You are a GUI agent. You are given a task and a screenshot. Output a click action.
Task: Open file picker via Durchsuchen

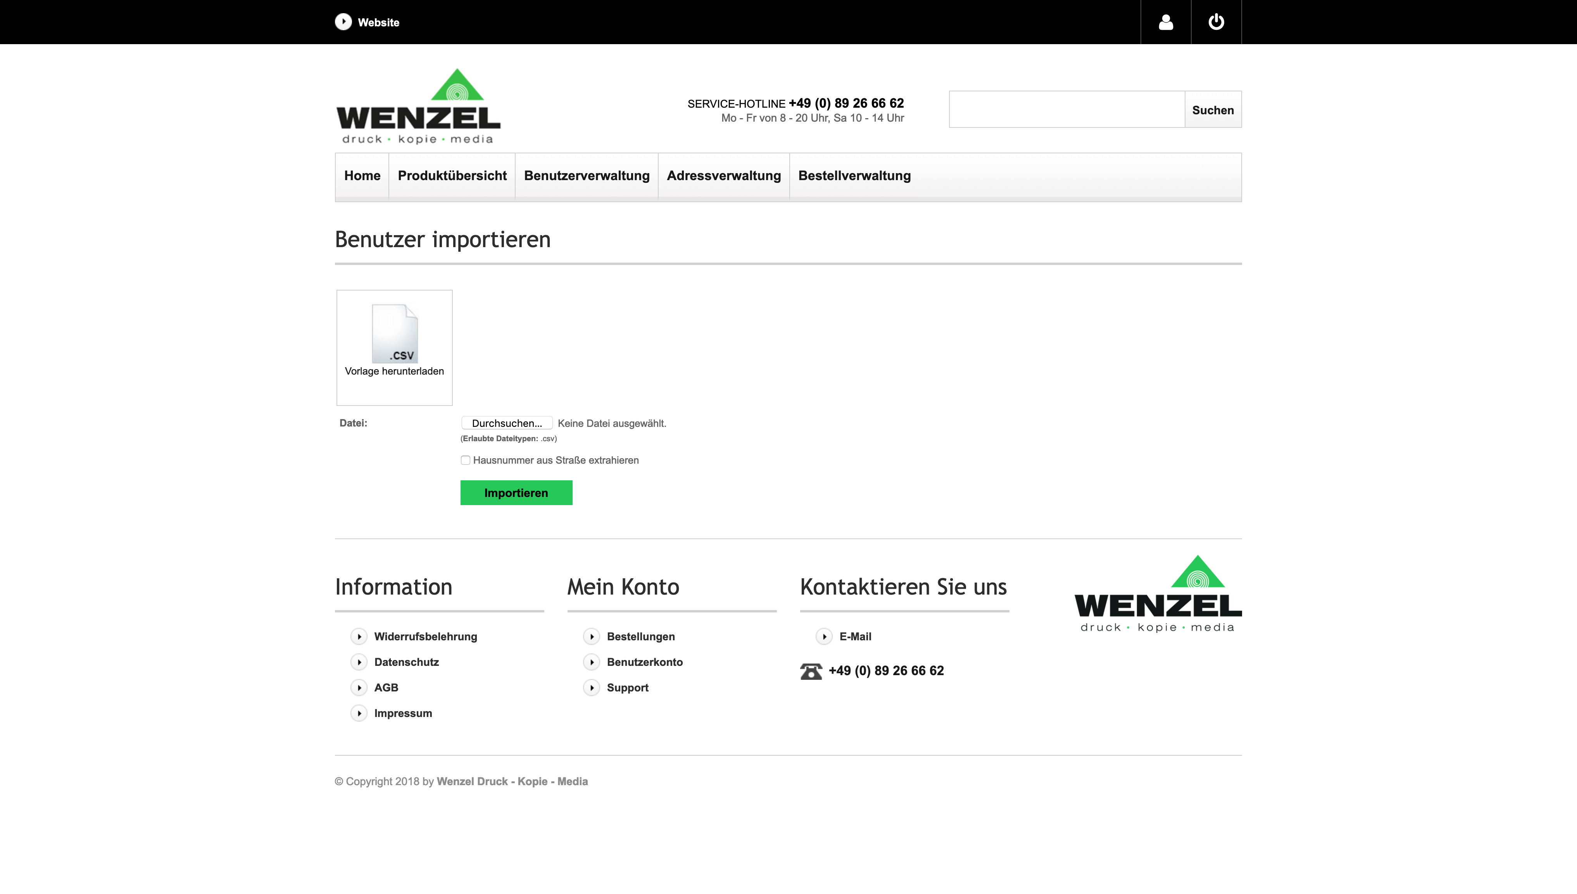[507, 423]
